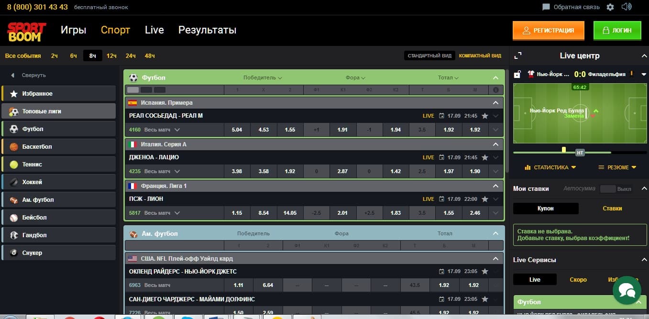Expand Live центр to fullscreen
649x319 pixels.
pos(518,55)
